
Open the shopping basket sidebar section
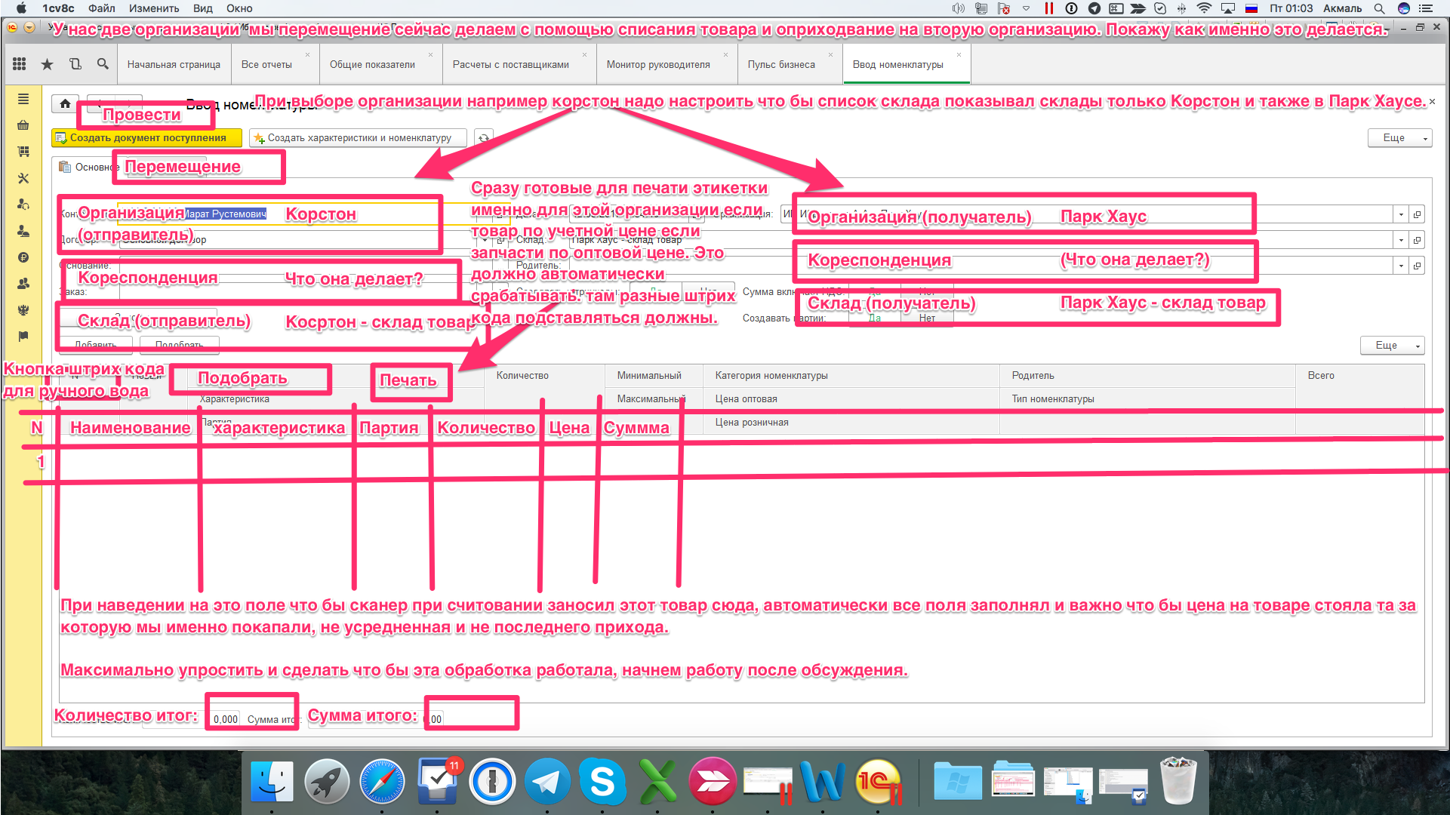23,125
